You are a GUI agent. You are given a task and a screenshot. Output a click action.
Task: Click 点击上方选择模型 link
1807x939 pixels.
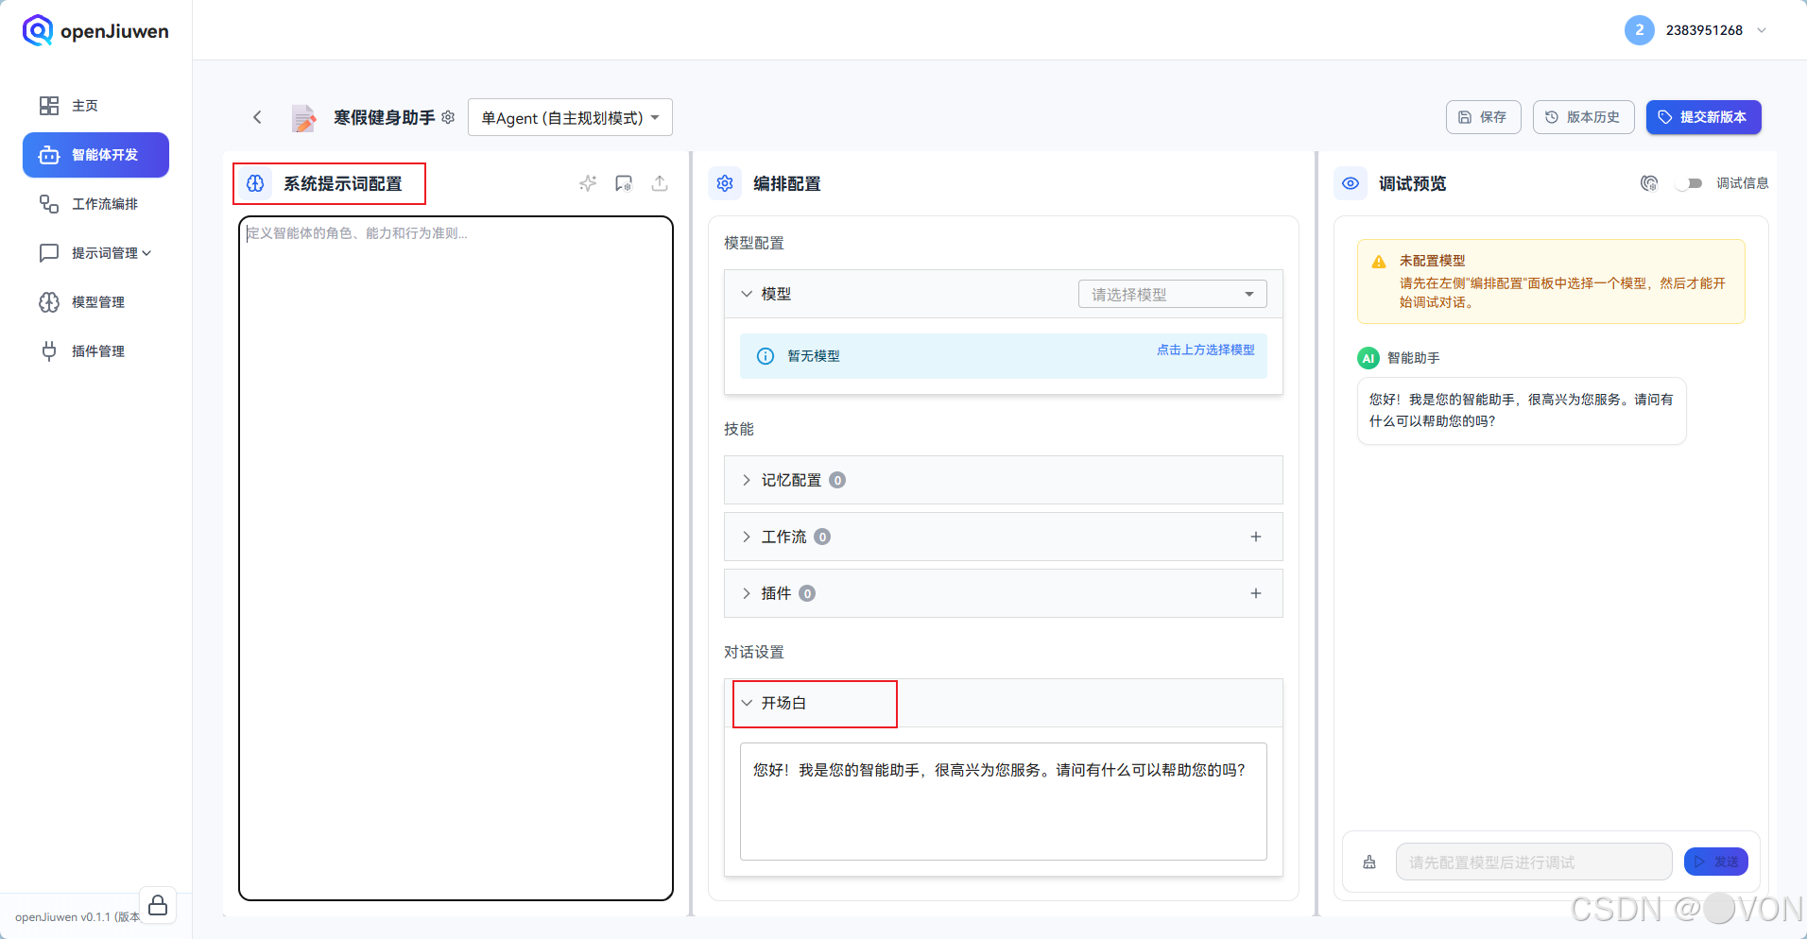(x=1205, y=350)
